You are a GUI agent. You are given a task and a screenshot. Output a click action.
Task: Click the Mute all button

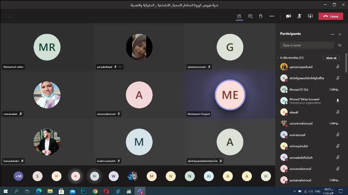331,58
